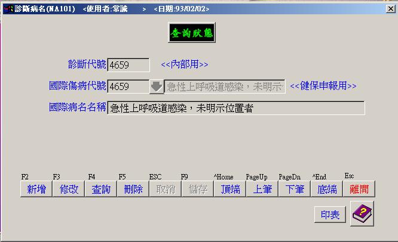The width and height of the screenshot is (398, 242).
Task: Click the 國際傷病代號 code field
Action: coord(127,86)
